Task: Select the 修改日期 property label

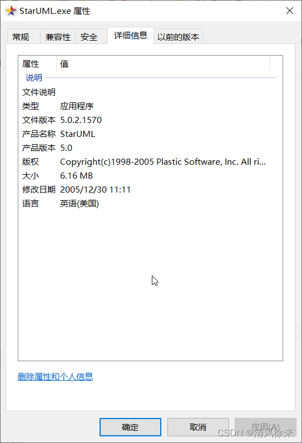Action: (39, 190)
